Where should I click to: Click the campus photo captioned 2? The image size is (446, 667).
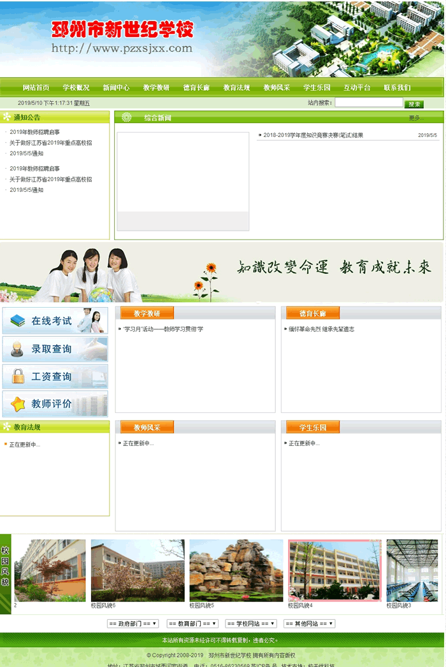tap(50, 570)
